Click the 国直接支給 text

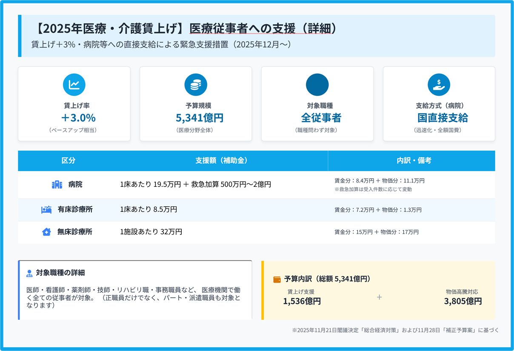coord(443,118)
